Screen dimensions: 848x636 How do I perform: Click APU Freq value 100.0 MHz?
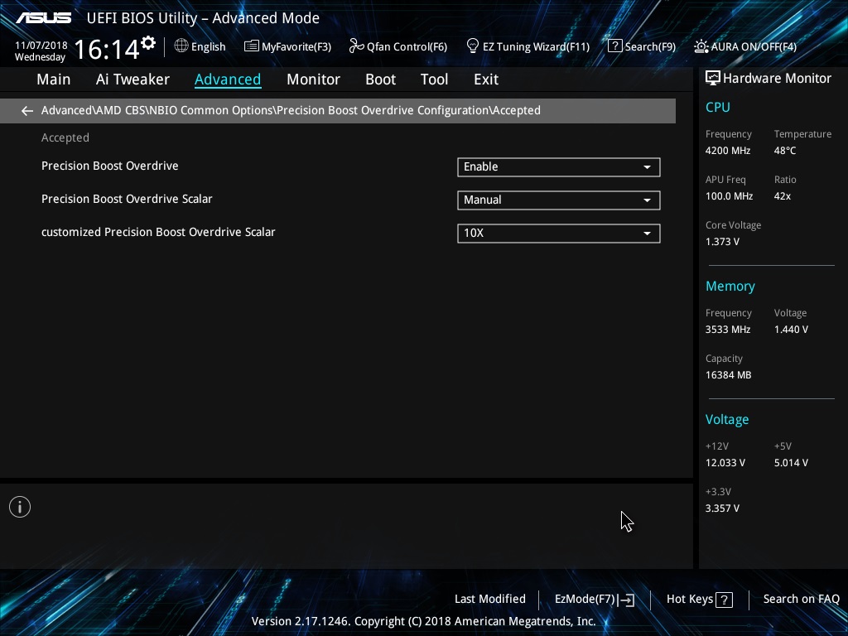(x=729, y=196)
